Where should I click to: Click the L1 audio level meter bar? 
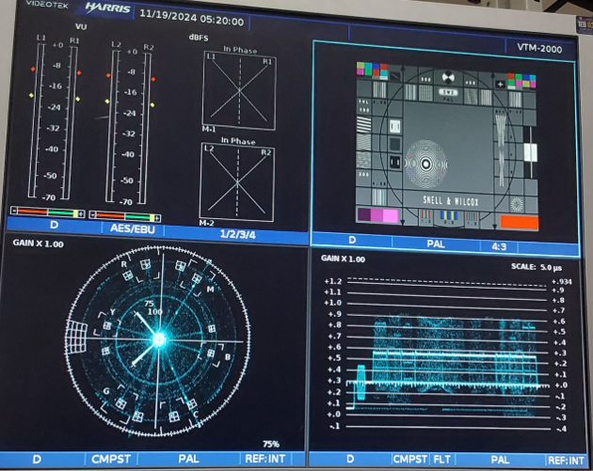tap(37, 120)
